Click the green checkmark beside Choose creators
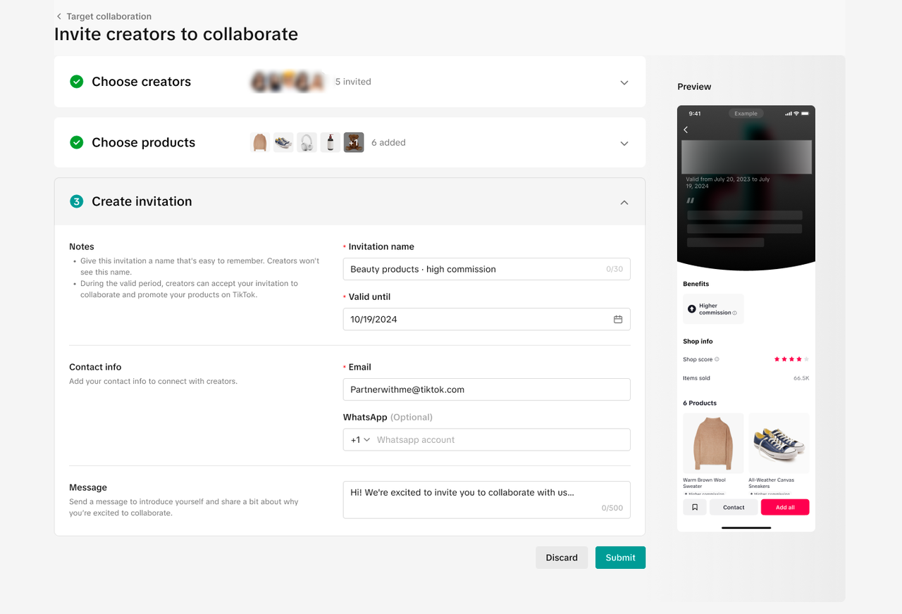The image size is (902, 614). point(77,82)
